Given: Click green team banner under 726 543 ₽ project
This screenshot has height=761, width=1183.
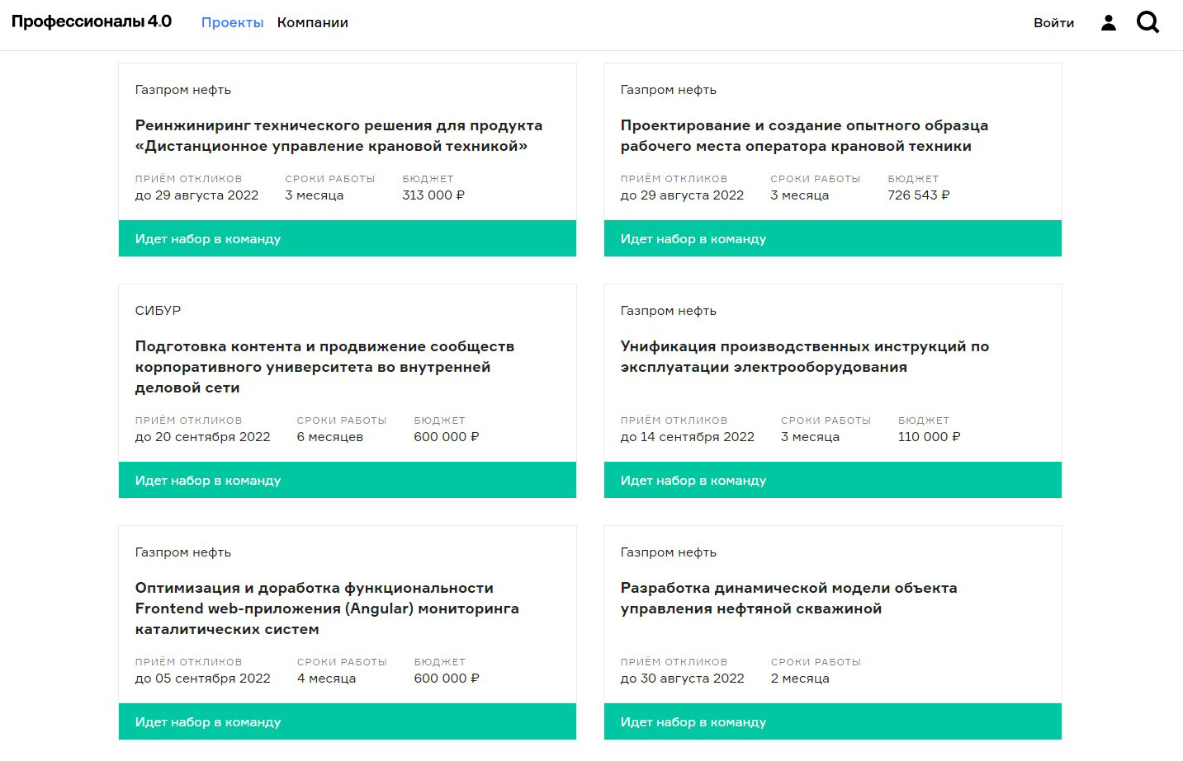Looking at the screenshot, I should [833, 238].
